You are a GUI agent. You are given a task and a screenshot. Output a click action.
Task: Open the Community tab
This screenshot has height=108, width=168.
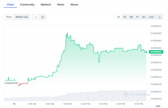click(27, 5)
